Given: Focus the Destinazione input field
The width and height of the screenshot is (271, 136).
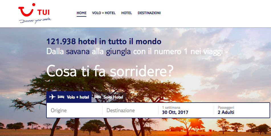Looking at the screenshot, I should tap(130, 110).
